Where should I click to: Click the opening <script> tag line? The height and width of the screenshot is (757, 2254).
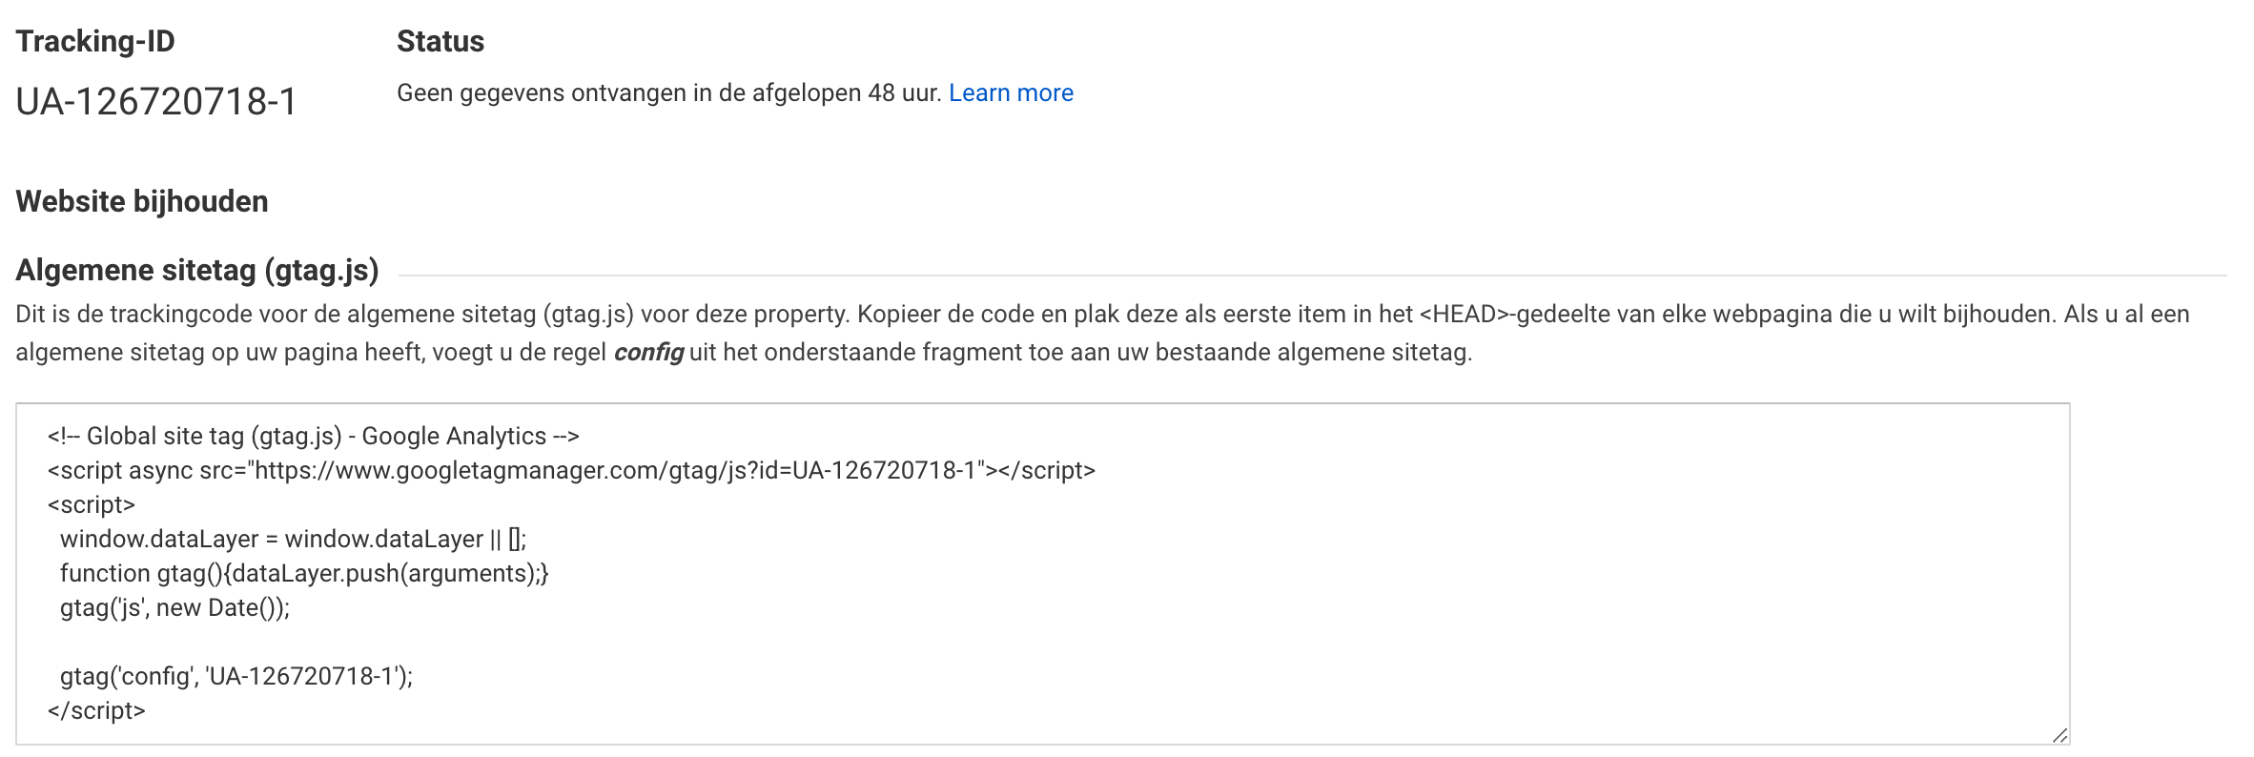tap(92, 504)
